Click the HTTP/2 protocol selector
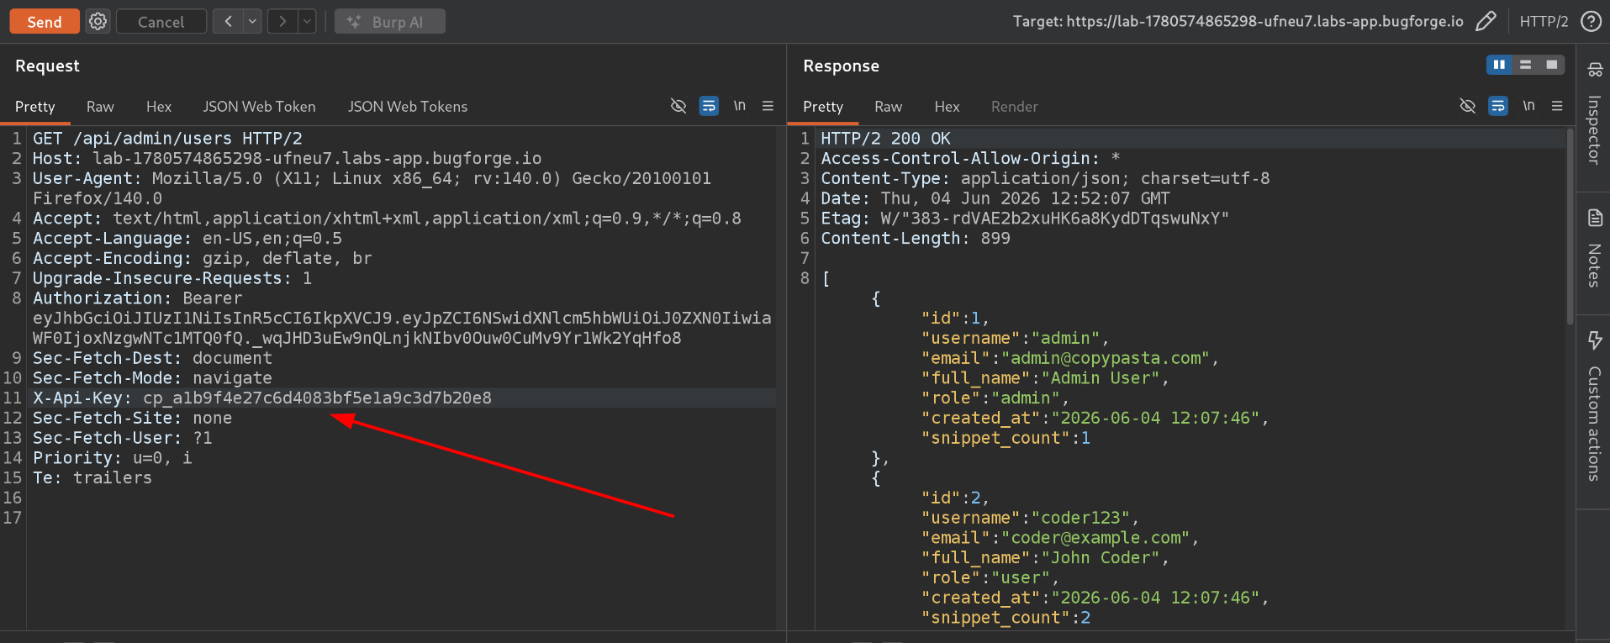Image resolution: width=1610 pixels, height=643 pixels. coord(1544,22)
